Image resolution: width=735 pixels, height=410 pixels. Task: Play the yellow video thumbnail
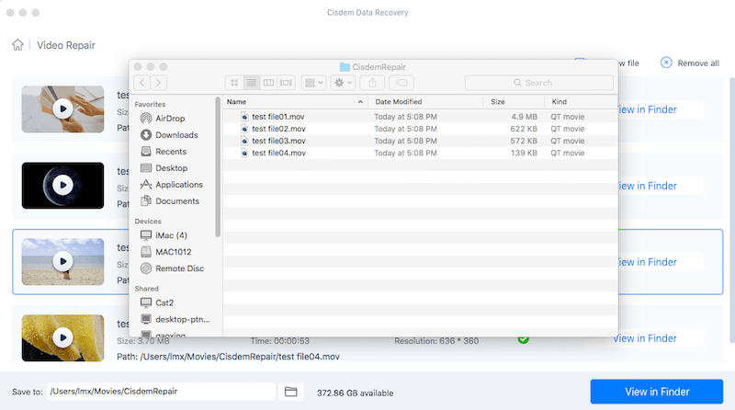tap(62, 337)
